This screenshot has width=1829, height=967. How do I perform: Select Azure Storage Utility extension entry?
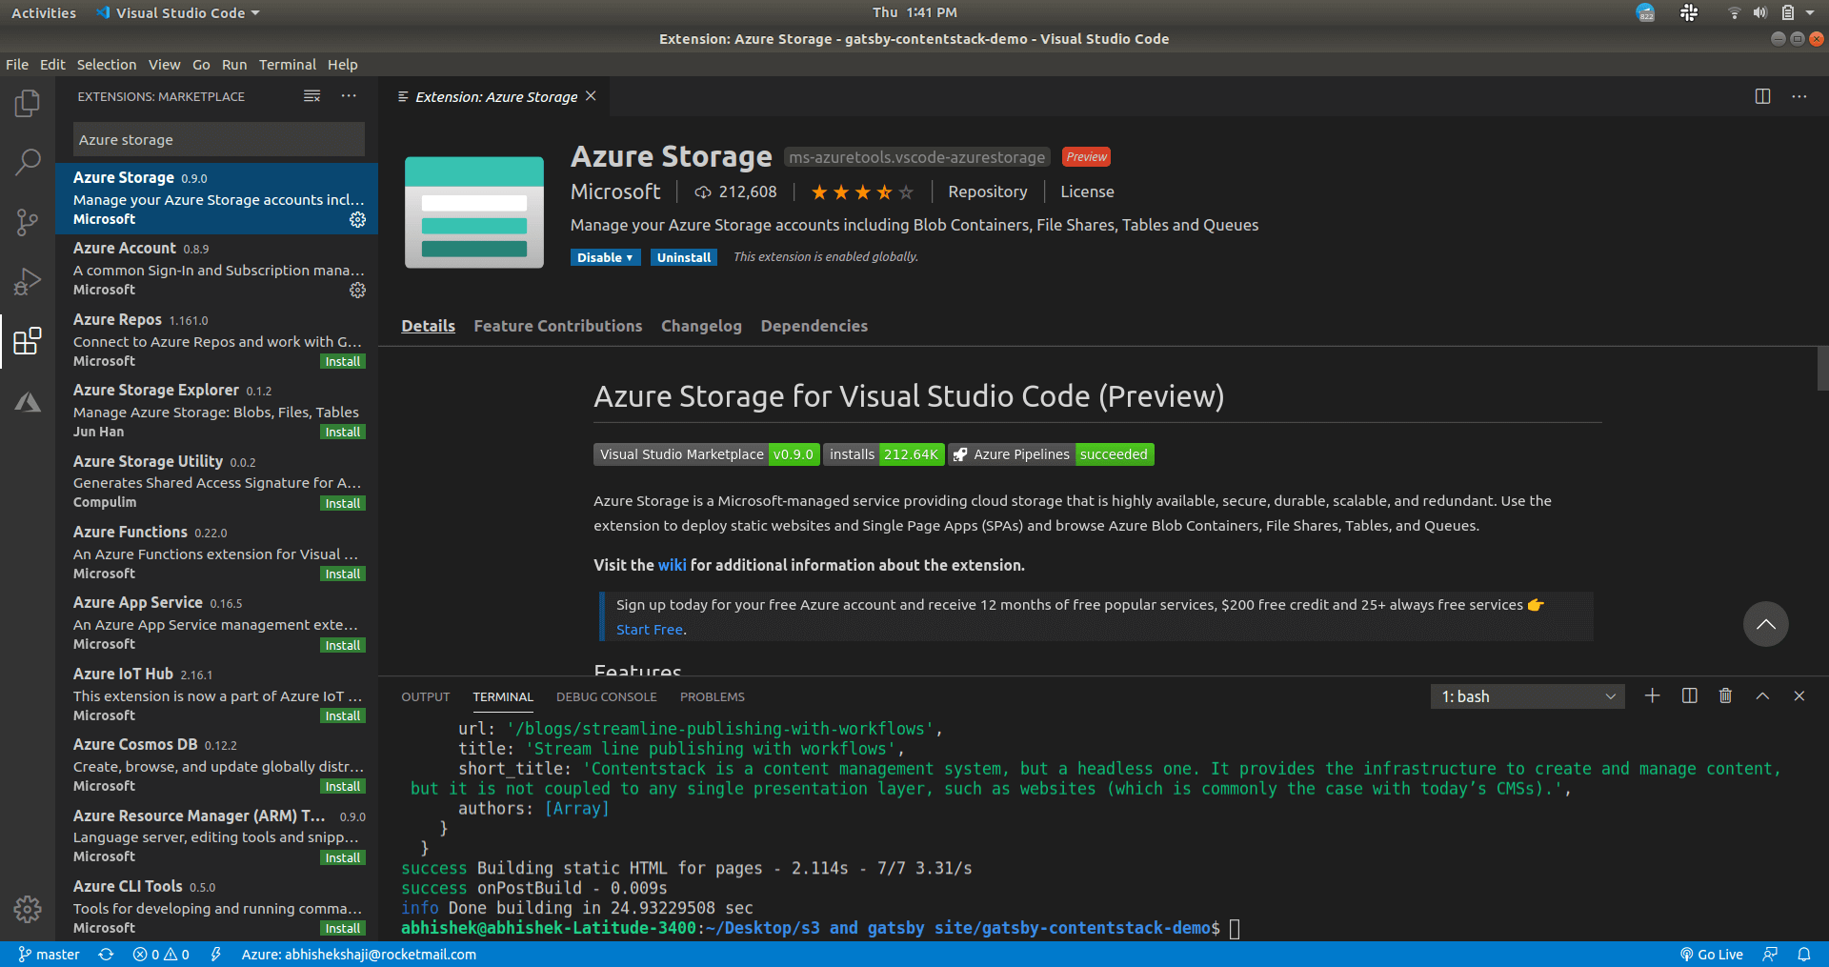(x=217, y=482)
